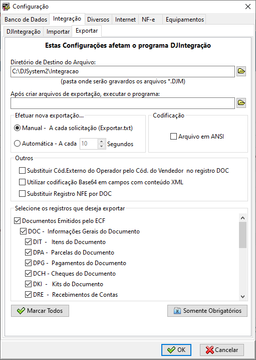Image resolution: width=256 pixels, height=360 pixels.
Task: Click the Configuração app icon in title bar
Action: (x=6, y=7)
